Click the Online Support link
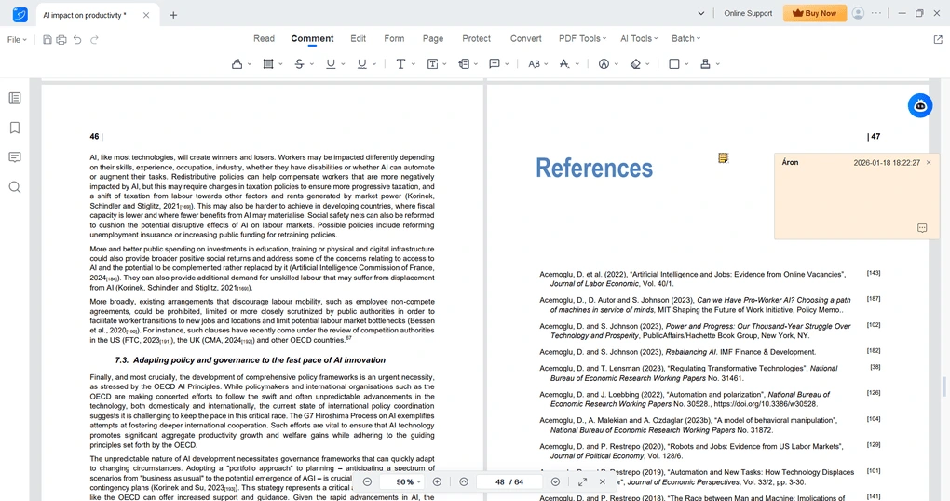Image resolution: width=950 pixels, height=501 pixels. (x=748, y=13)
